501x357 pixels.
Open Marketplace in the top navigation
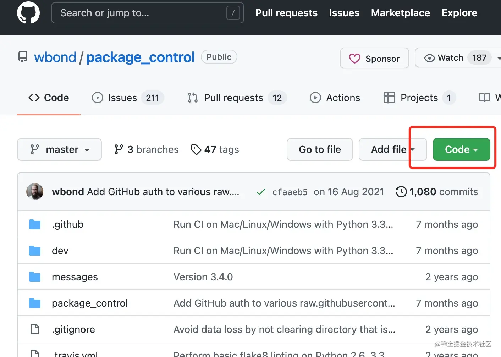[x=400, y=13]
